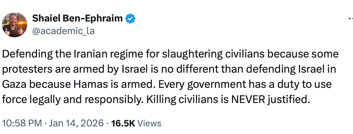Open the @academic_la handle link
Viewport: 353px width, 134px height.
click(63, 31)
